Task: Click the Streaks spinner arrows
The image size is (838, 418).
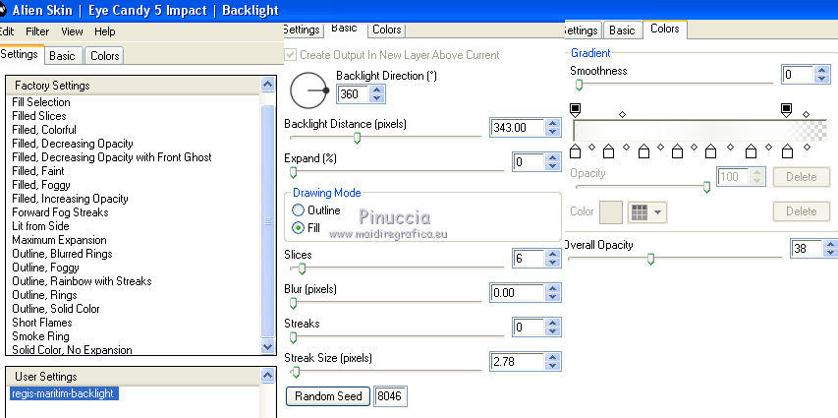Action: pos(553,327)
